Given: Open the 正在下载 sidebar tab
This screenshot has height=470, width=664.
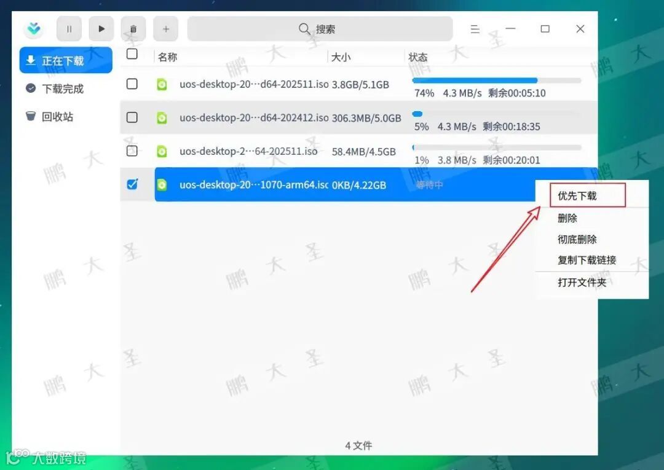Looking at the screenshot, I should tap(66, 60).
